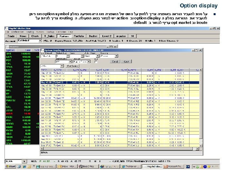The image size is (232, 174).
Task: Open the Help menu
Action: [71, 32]
